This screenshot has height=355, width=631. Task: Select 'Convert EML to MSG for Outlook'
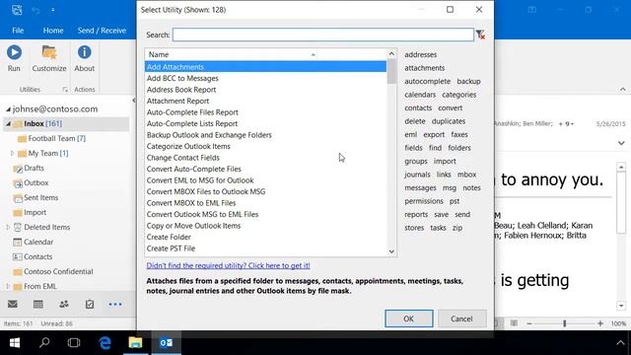(x=265, y=180)
